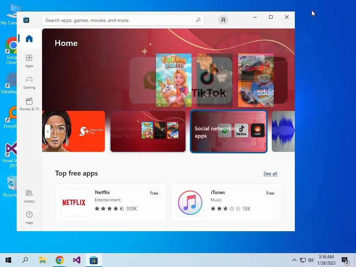
Task: Click the TikTok icon in social card
Action: pos(241,130)
